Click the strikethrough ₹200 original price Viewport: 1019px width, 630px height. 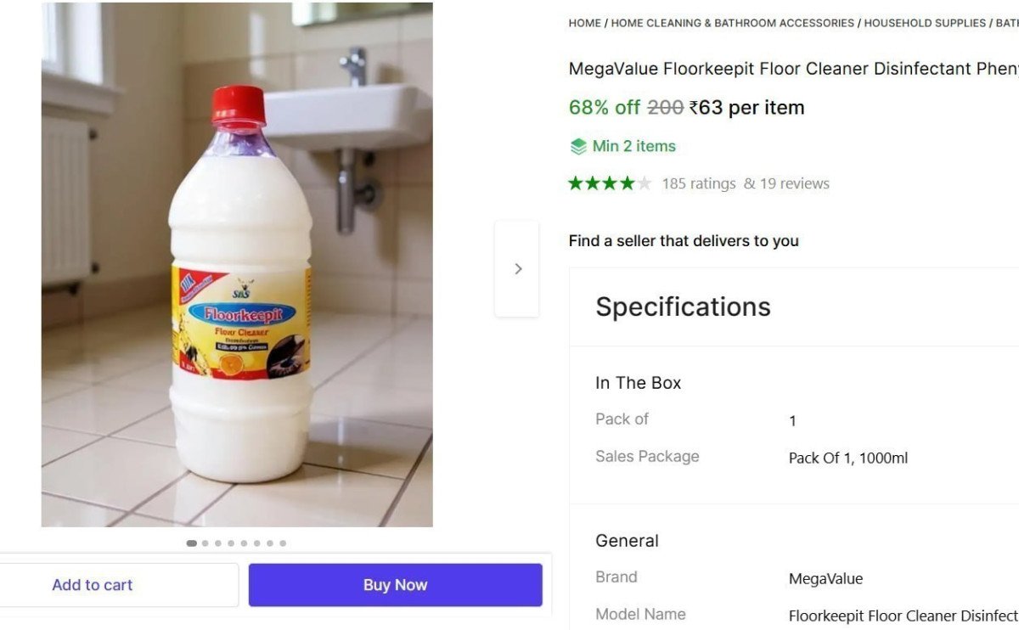(x=667, y=107)
